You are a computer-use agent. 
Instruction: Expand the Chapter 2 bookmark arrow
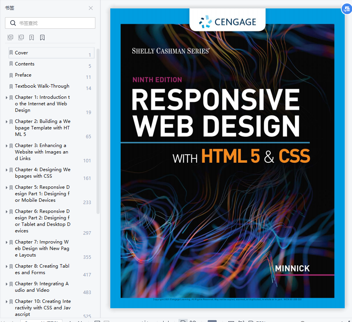[x=7, y=122]
